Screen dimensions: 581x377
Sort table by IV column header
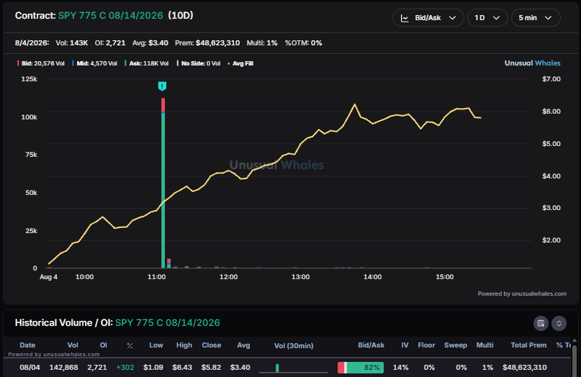pyautogui.click(x=405, y=345)
